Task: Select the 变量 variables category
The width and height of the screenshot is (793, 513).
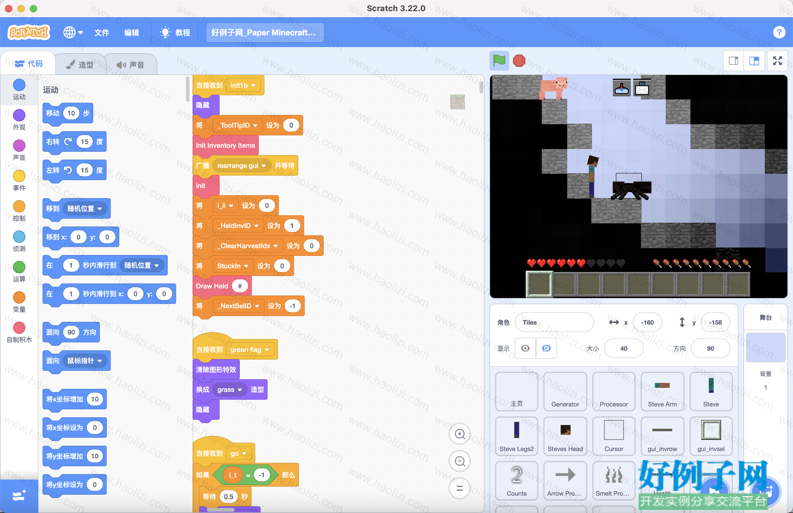Action: pyautogui.click(x=19, y=302)
